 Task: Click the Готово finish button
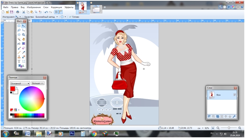74,17
